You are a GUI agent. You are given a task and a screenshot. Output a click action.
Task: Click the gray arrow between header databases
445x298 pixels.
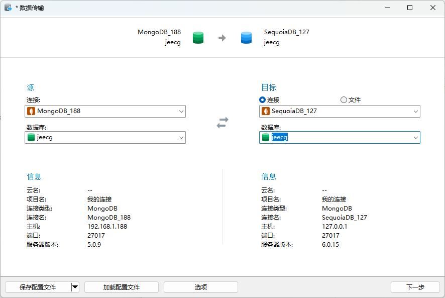point(222,38)
